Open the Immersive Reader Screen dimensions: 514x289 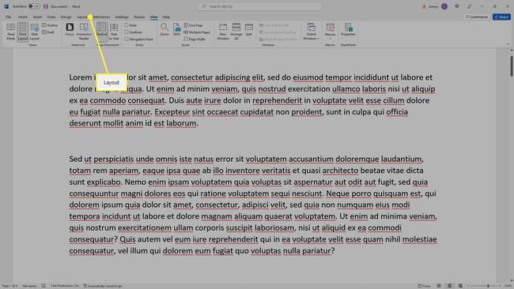pyautogui.click(x=84, y=32)
